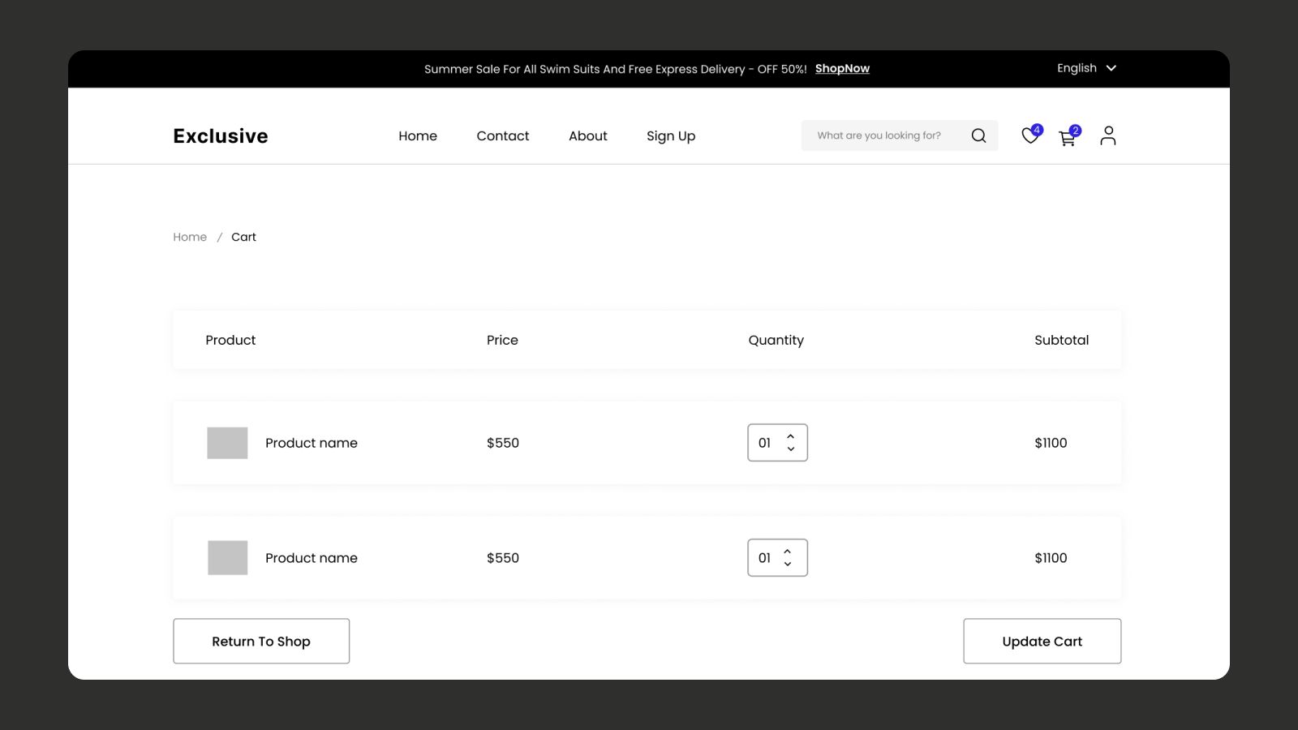Click the Return To Shop button
Viewport: 1298px width, 730px height.
(260, 641)
